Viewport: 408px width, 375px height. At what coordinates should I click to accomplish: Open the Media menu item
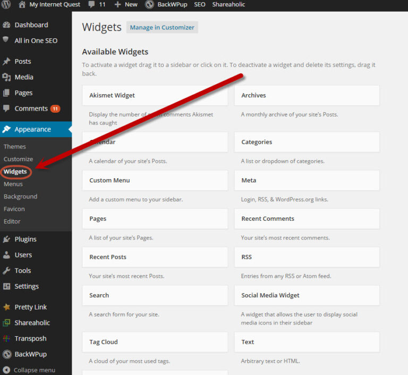click(24, 77)
